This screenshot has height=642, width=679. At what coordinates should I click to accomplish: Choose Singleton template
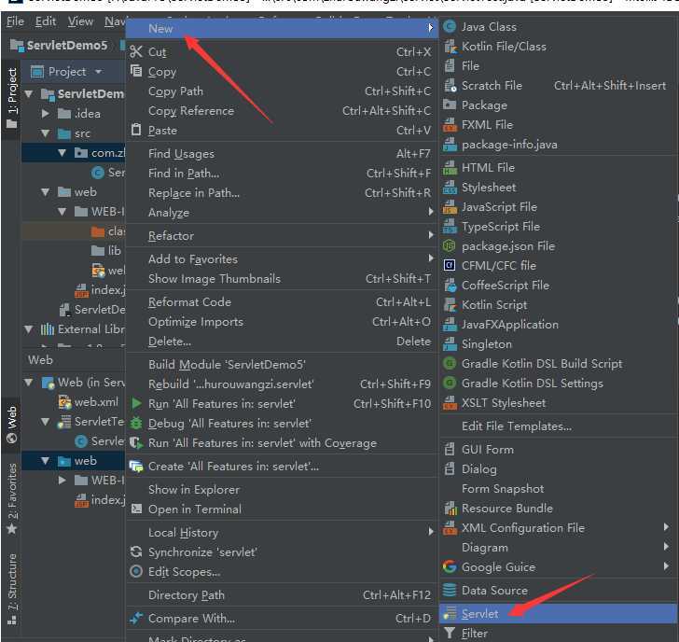(x=558, y=344)
